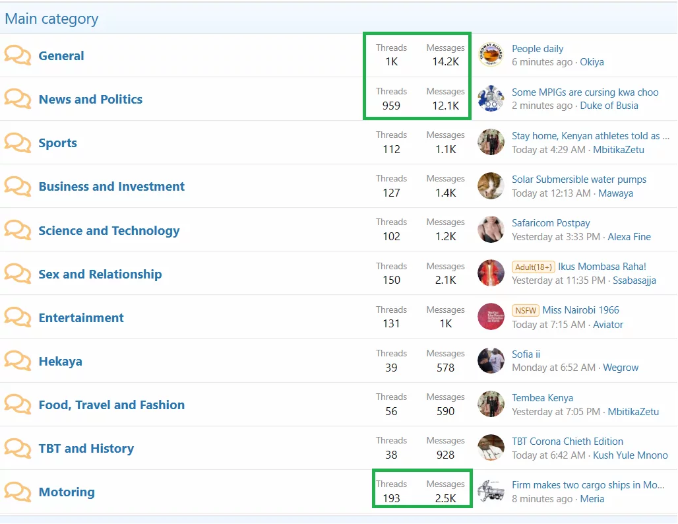Screen dimensions: 678x524
Task: Open user profile Aviator
Action: (x=608, y=325)
